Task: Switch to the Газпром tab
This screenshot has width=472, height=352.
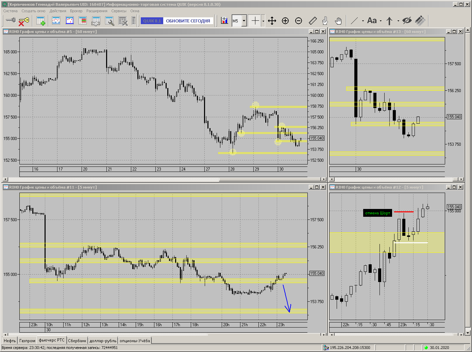Action: (27, 341)
